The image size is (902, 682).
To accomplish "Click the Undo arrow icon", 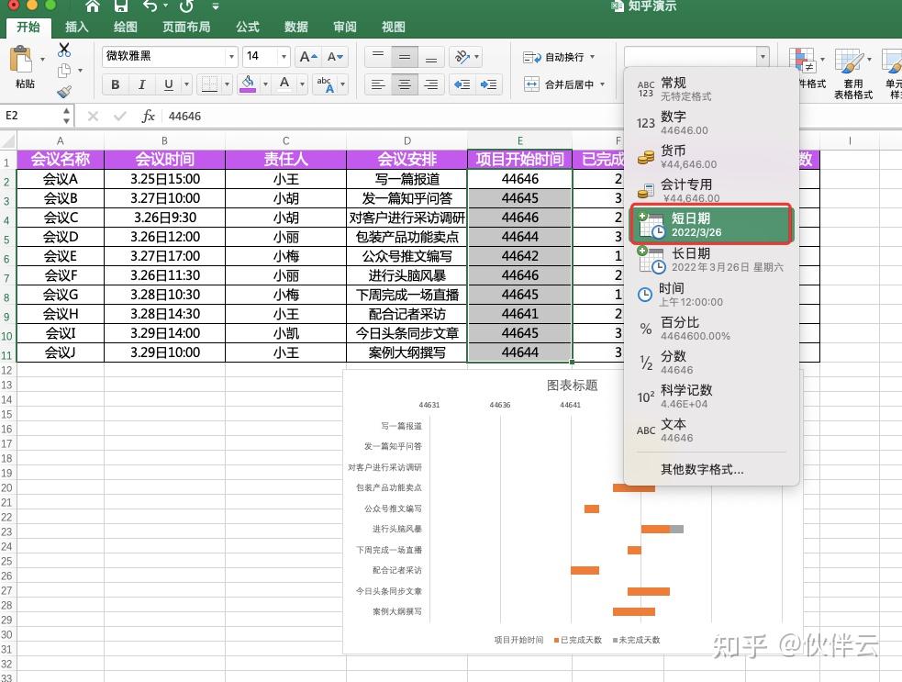I will 150,6.
